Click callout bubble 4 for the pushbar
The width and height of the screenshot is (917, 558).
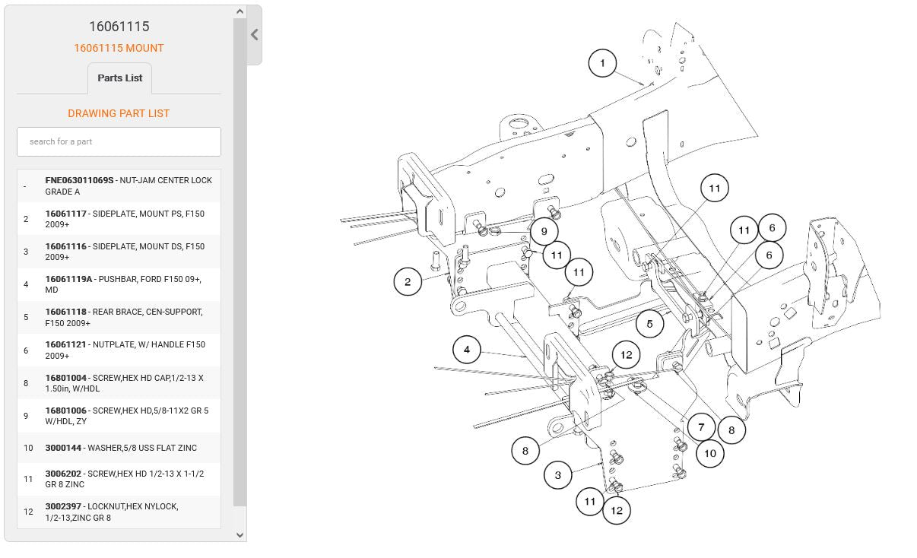point(466,350)
